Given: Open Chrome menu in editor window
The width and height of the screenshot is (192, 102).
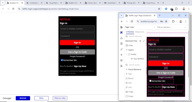Looking at the screenshot, I should coord(186,21).
